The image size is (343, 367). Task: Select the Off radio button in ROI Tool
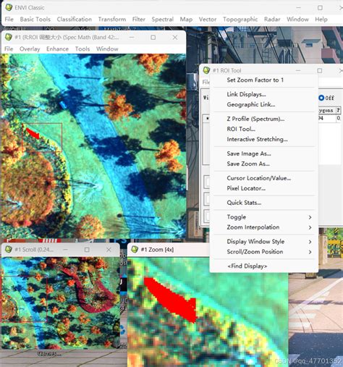point(321,98)
